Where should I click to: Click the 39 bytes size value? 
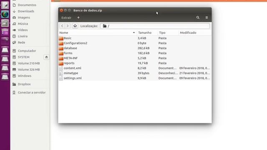pyautogui.click(x=144, y=73)
